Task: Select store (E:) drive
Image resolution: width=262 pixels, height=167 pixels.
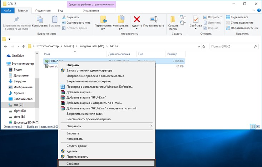Action: click(x=17, y=117)
